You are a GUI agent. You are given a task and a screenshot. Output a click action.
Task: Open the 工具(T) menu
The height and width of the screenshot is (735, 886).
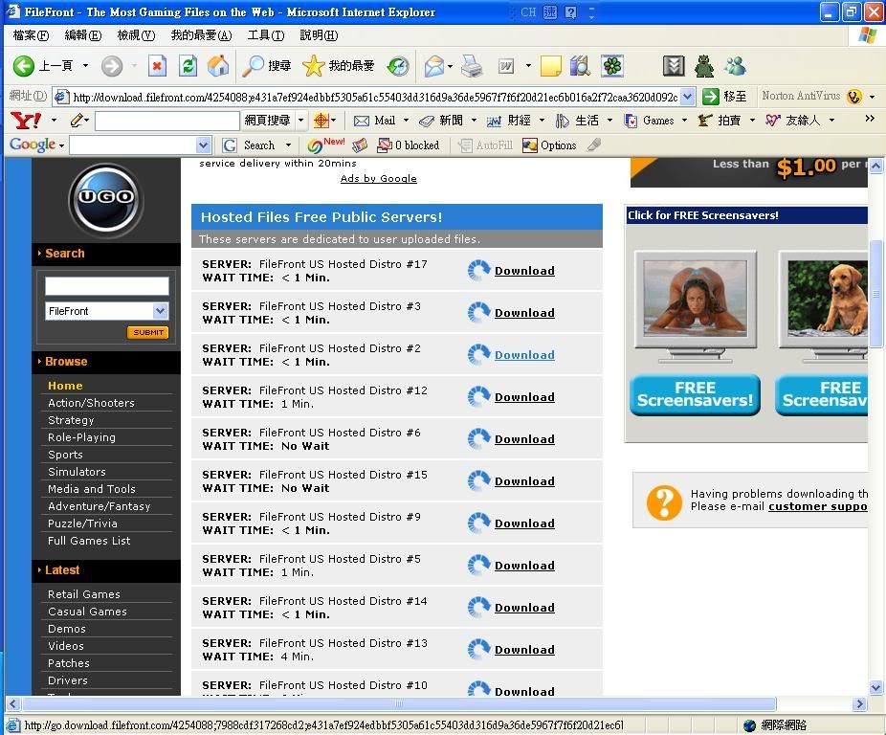coord(266,35)
